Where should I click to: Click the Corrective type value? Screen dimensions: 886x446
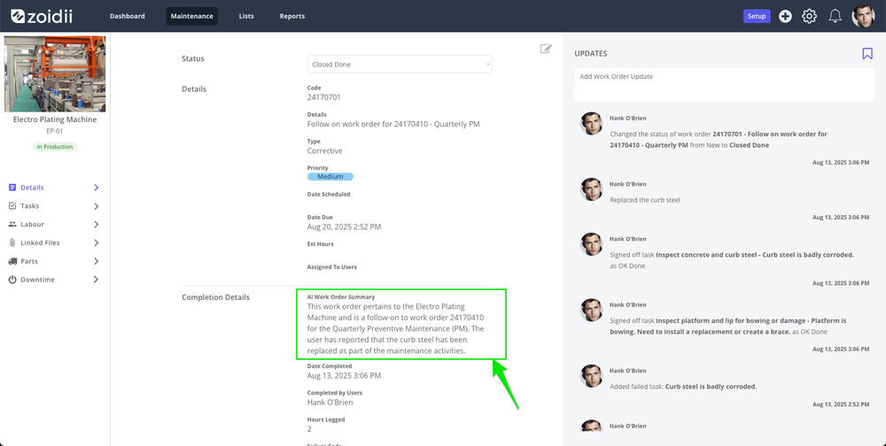[325, 150]
